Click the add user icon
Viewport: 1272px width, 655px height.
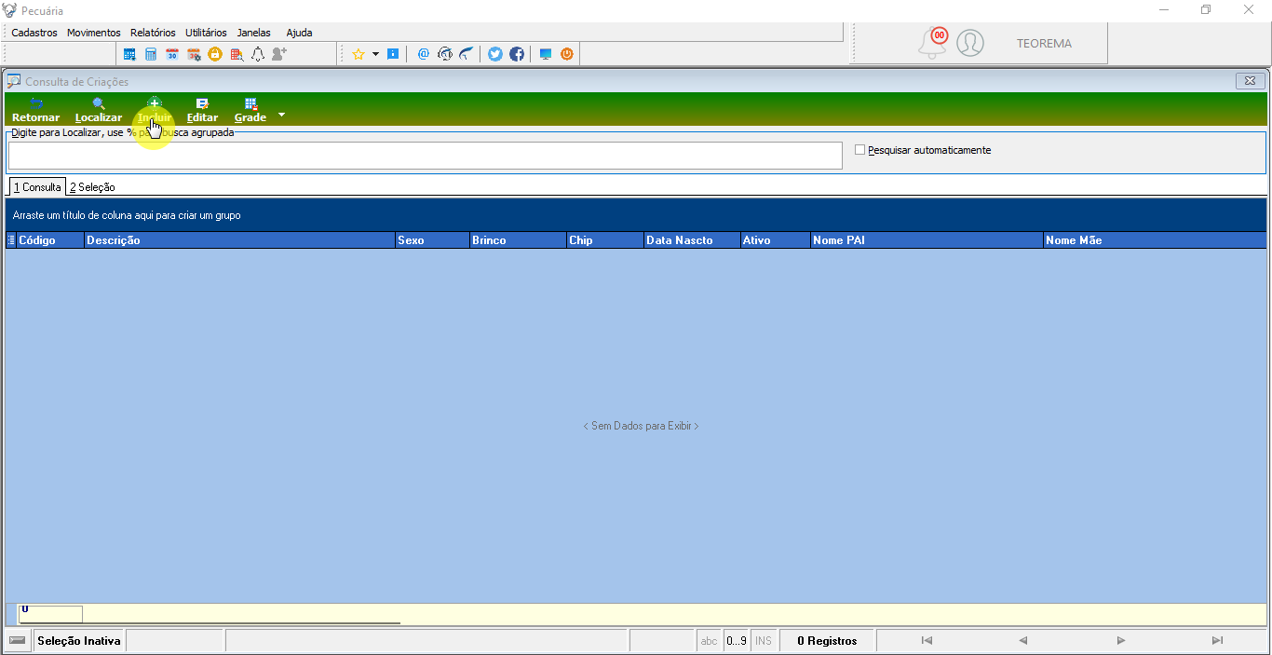(x=279, y=54)
